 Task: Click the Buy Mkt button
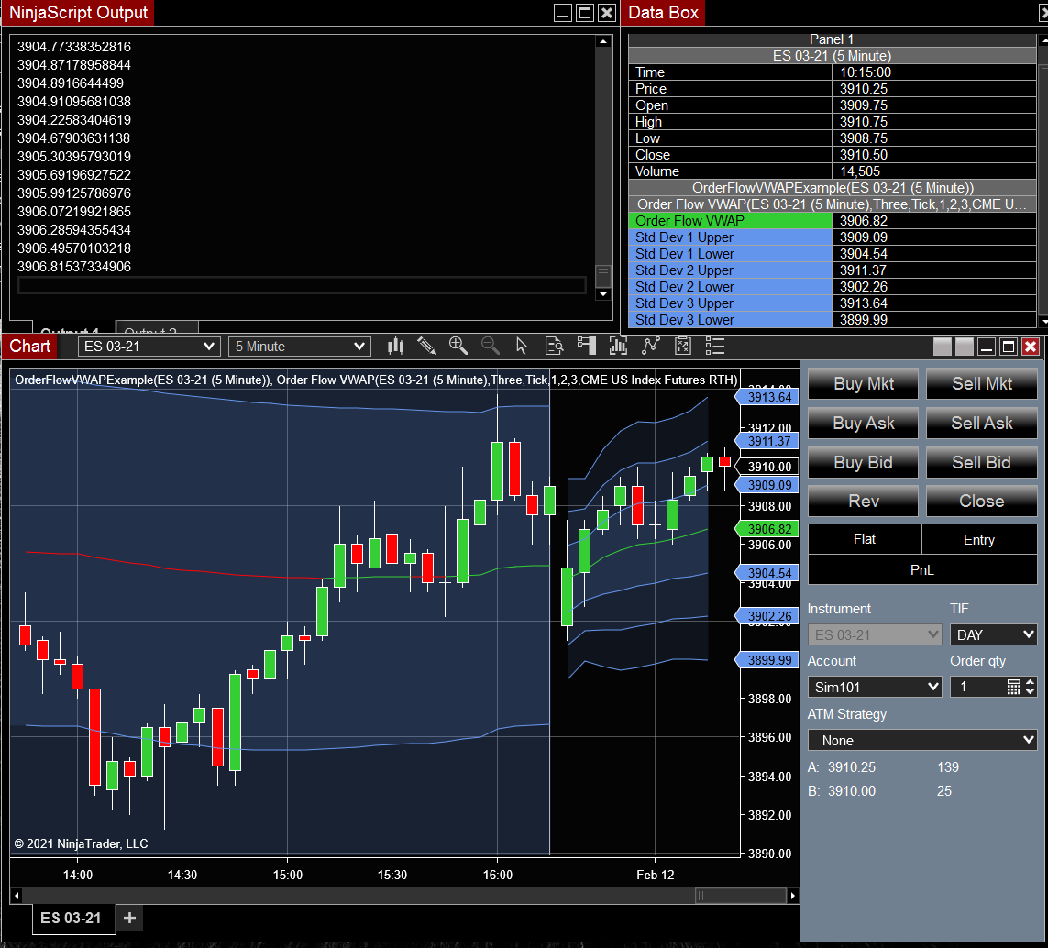[864, 384]
